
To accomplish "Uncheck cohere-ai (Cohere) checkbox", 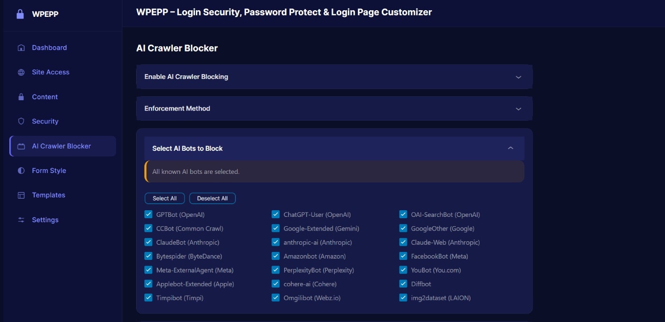I will (x=276, y=284).
